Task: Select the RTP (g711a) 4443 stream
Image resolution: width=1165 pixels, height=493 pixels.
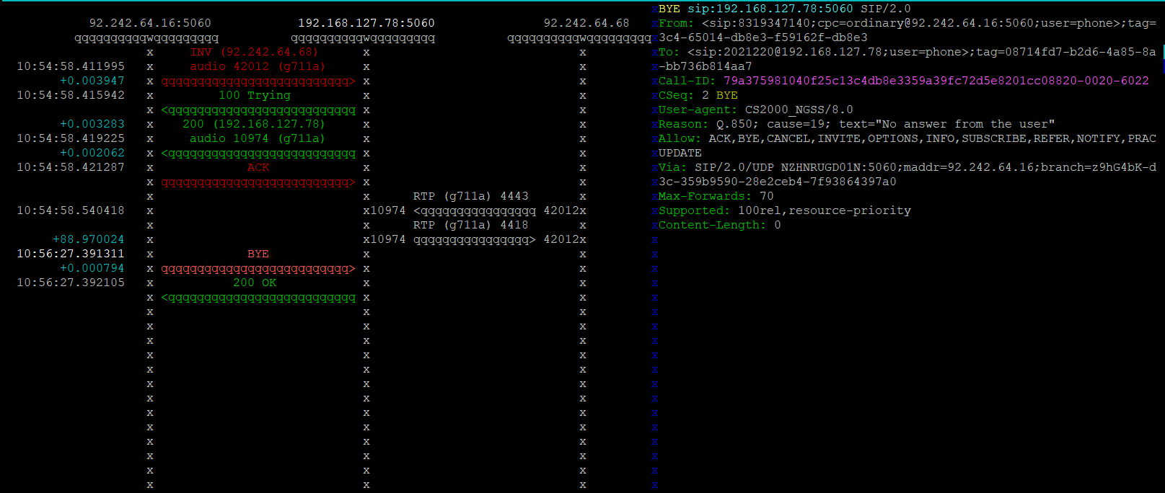Action: [x=470, y=196]
